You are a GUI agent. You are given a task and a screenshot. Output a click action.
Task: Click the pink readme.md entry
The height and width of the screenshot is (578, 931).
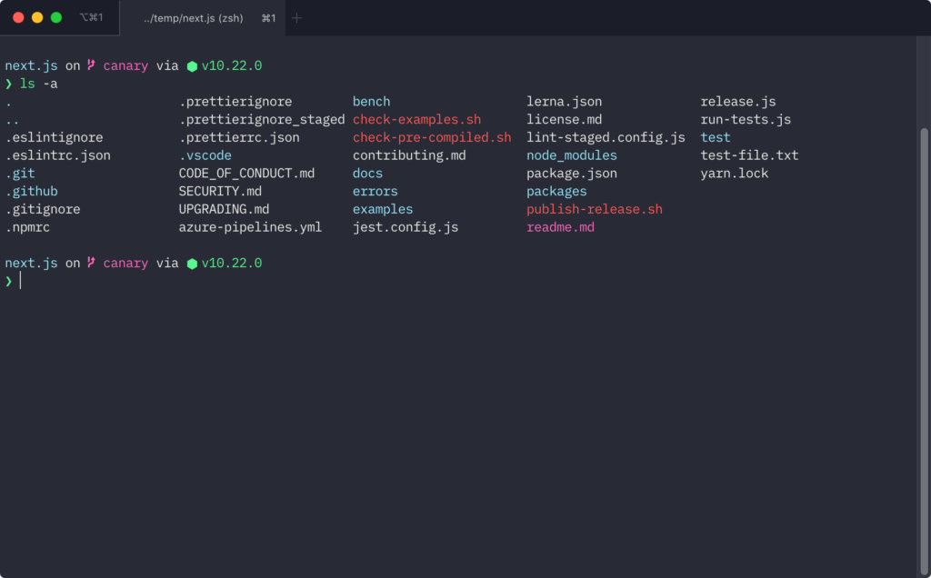560,227
